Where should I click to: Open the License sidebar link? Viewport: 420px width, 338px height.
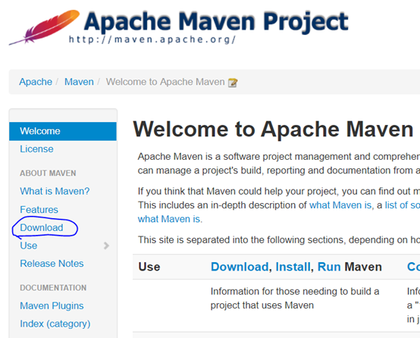[x=36, y=149]
